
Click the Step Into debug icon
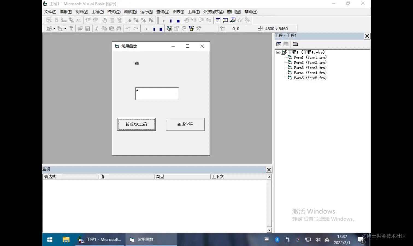(x=194, y=20)
